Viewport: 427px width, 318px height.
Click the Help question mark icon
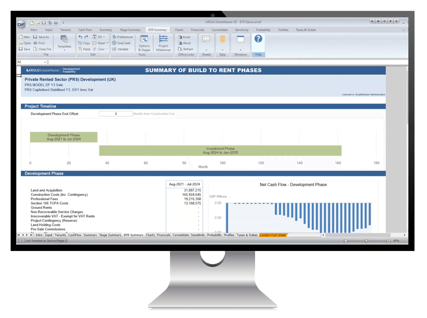(x=258, y=39)
